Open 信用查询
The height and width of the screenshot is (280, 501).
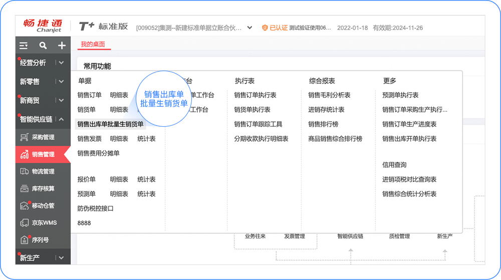coord(394,165)
